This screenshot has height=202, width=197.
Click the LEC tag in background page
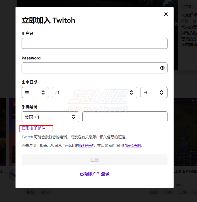coord(154,192)
